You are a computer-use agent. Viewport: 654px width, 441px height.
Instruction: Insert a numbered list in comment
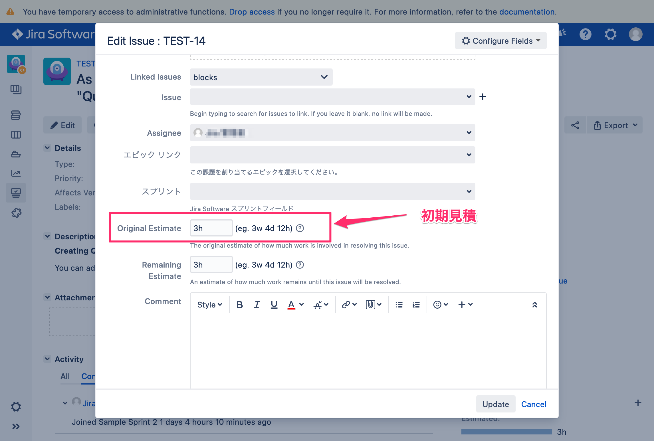coord(416,305)
